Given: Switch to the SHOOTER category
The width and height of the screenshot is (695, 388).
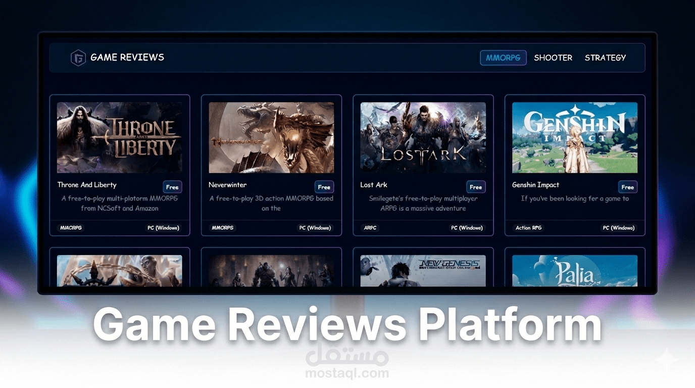Looking at the screenshot, I should tap(553, 58).
